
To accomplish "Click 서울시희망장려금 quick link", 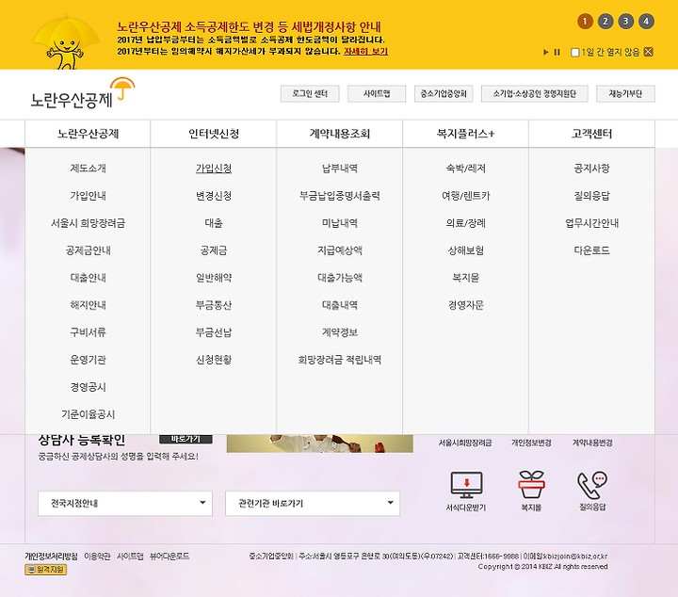I will pyautogui.click(x=465, y=443).
